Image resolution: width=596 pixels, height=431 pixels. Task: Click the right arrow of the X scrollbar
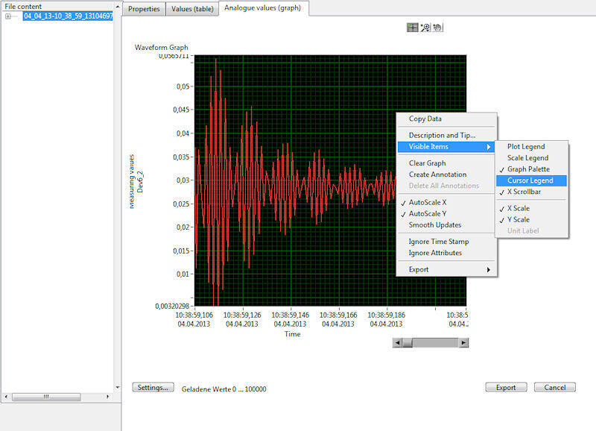[x=466, y=343]
